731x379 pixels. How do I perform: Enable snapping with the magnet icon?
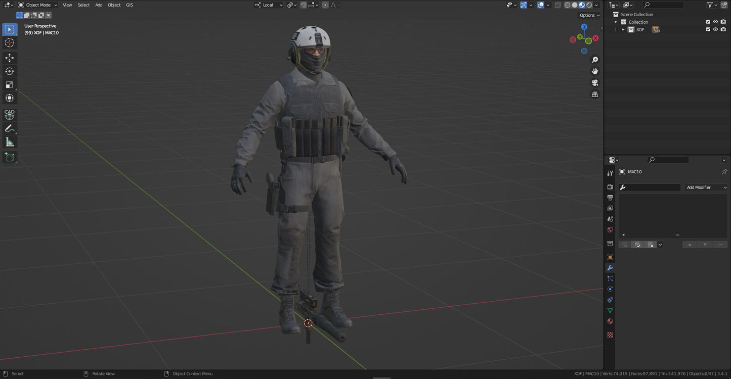point(303,5)
